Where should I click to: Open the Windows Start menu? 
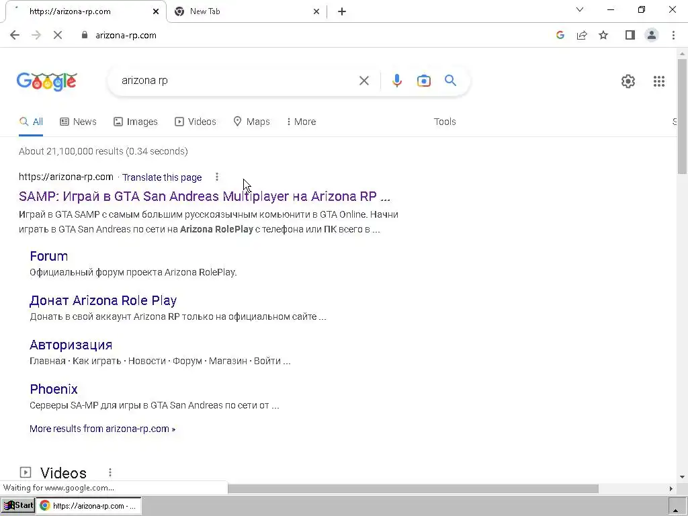point(18,505)
